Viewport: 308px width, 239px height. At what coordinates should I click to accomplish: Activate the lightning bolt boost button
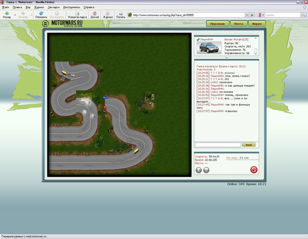(199, 170)
